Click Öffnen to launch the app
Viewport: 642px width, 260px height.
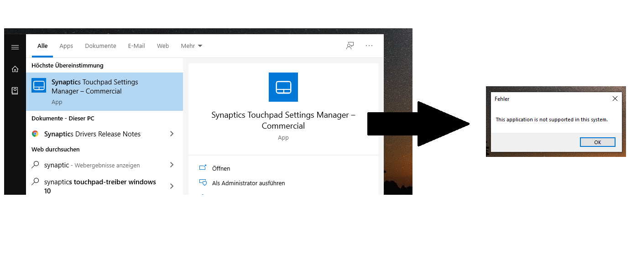point(221,168)
